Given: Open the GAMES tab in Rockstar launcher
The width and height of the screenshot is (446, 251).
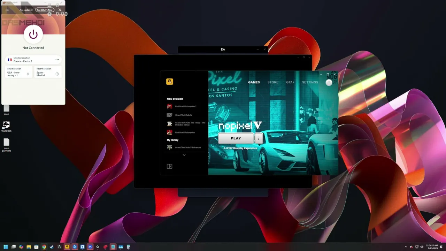Looking at the screenshot, I should click(254, 82).
